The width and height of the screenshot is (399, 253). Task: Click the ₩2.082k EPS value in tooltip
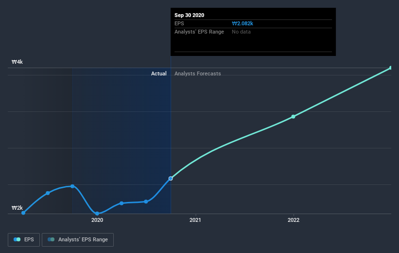[242, 23]
